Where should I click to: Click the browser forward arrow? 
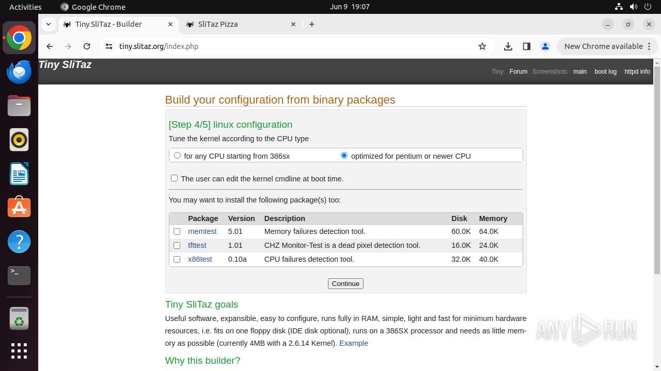[x=68, y=46]
